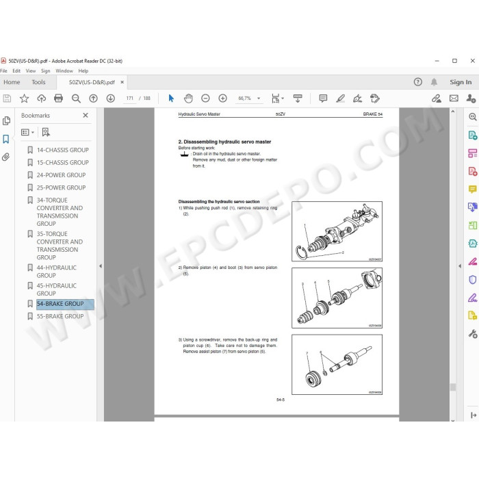Open the bookmarks options dropdown
This screenshot has width=479, height=479.
[x=27, y=132]
